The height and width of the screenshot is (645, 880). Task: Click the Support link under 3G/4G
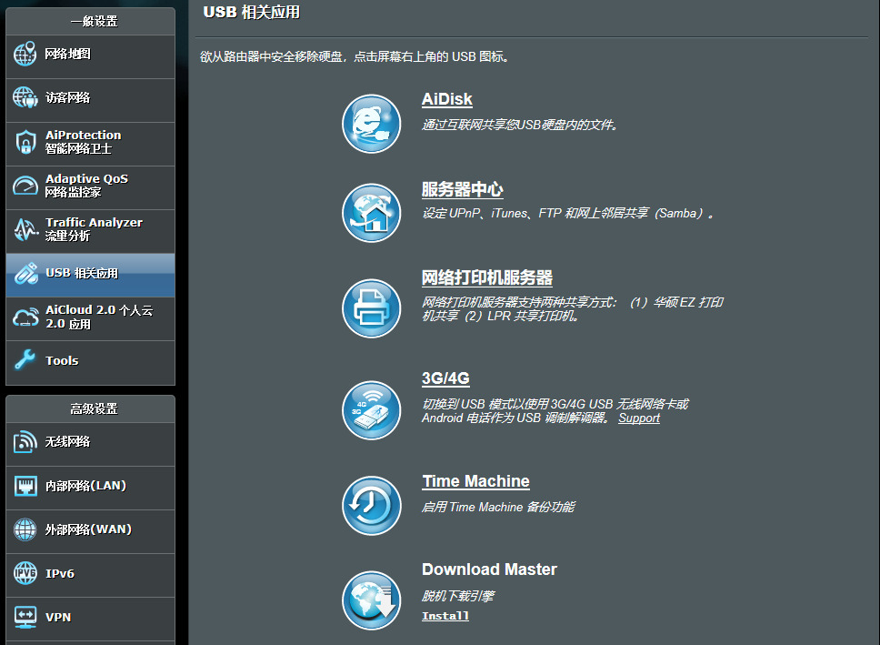639,418
